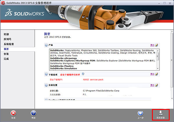Click pencil edit icon in 下载选项 section
Image resolution: width=174 pixels, height=122 pixels.
157,74
